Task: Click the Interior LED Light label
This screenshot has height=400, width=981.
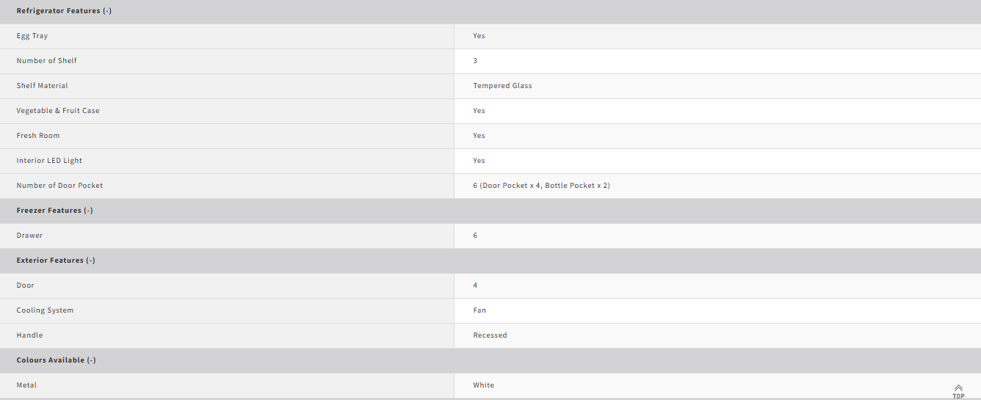Action: click(x=49, y=161)
